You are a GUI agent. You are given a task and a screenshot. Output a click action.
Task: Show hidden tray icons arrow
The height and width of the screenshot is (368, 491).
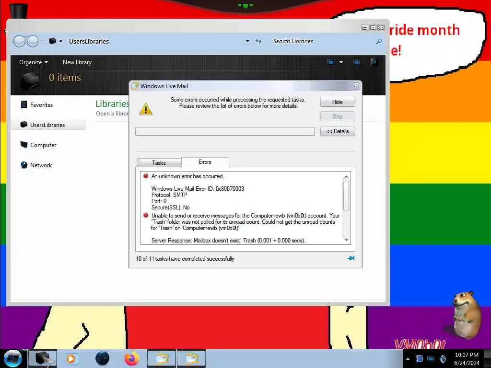pos(408,358)
